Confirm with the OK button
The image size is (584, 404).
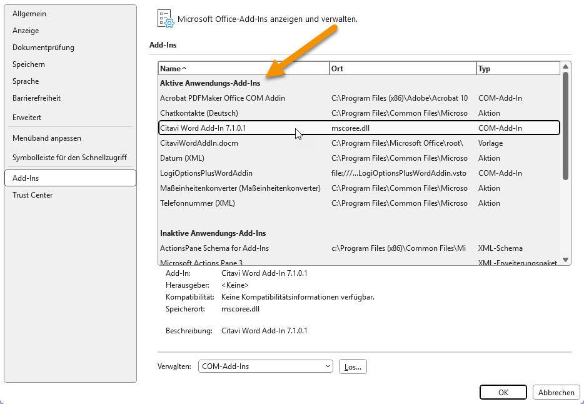503,392
